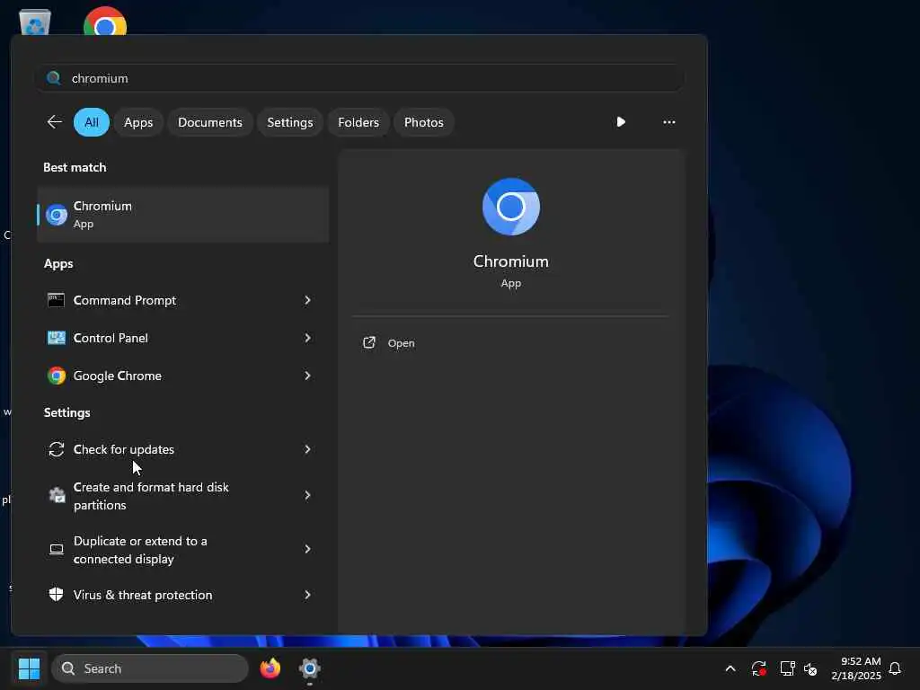Click the Check for updates label
Screen dimensions: 920x690
(124, 449)
